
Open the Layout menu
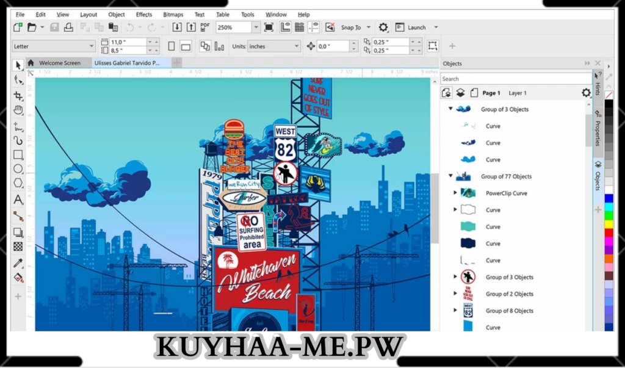coord(89,15)
